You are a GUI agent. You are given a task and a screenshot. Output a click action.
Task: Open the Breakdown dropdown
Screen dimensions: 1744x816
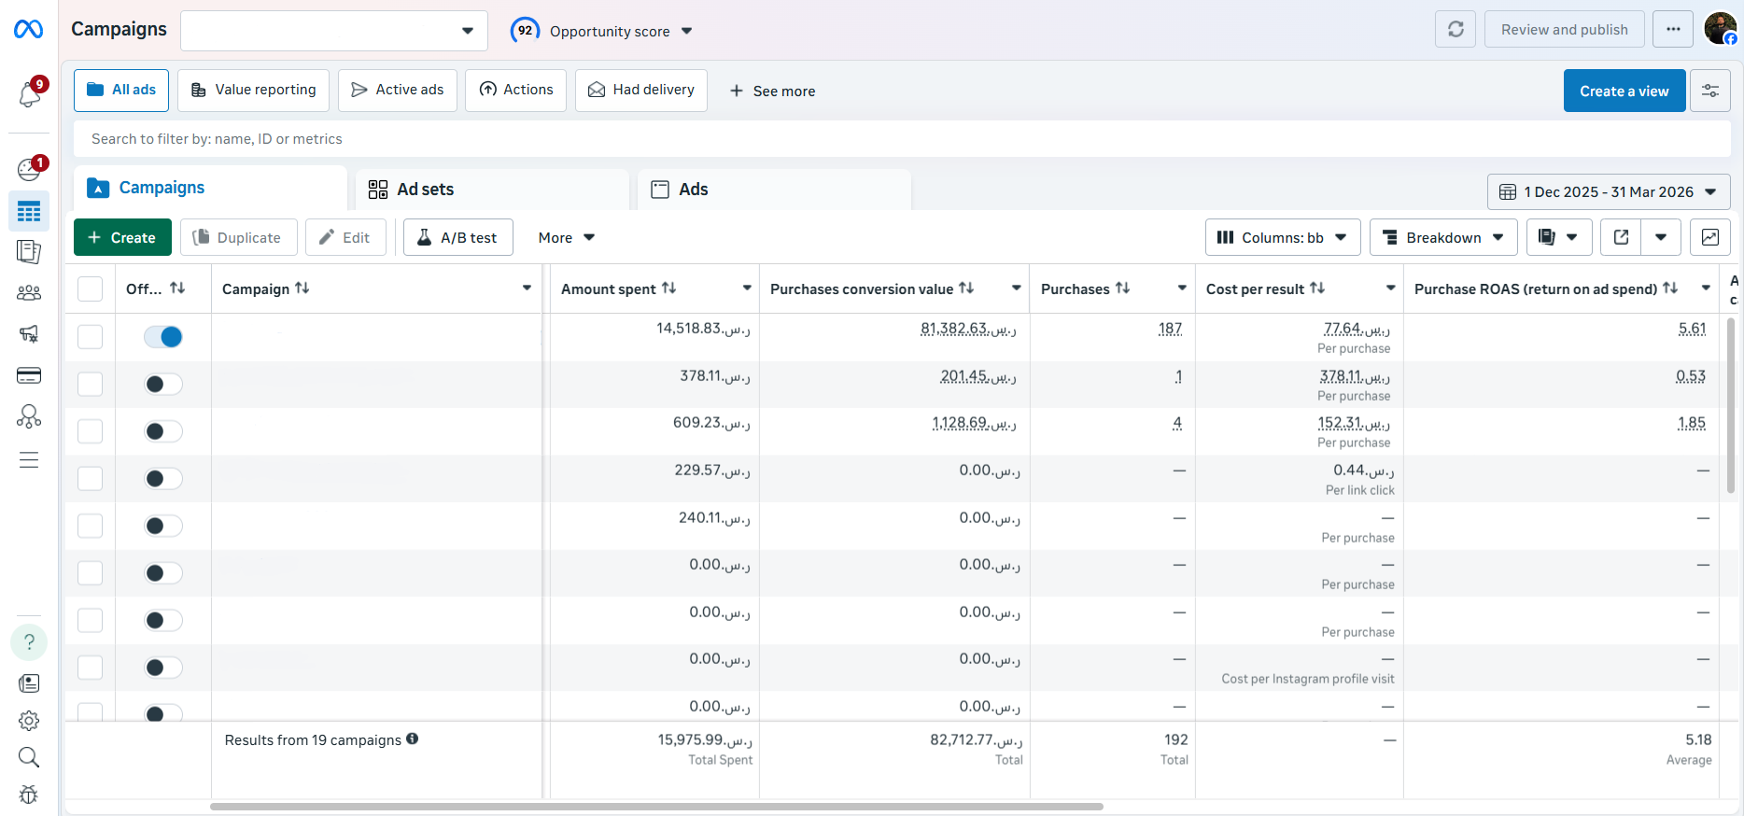coord(1443,237)
